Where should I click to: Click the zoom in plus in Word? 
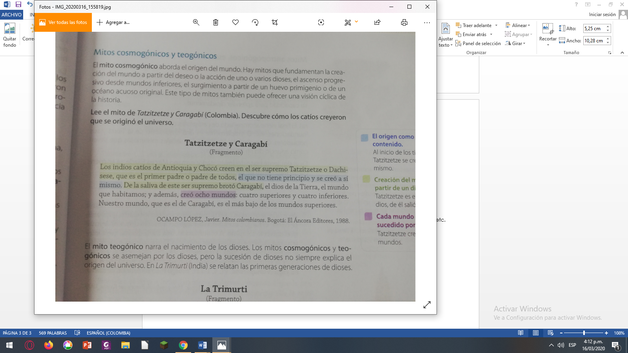coord(606,333)
